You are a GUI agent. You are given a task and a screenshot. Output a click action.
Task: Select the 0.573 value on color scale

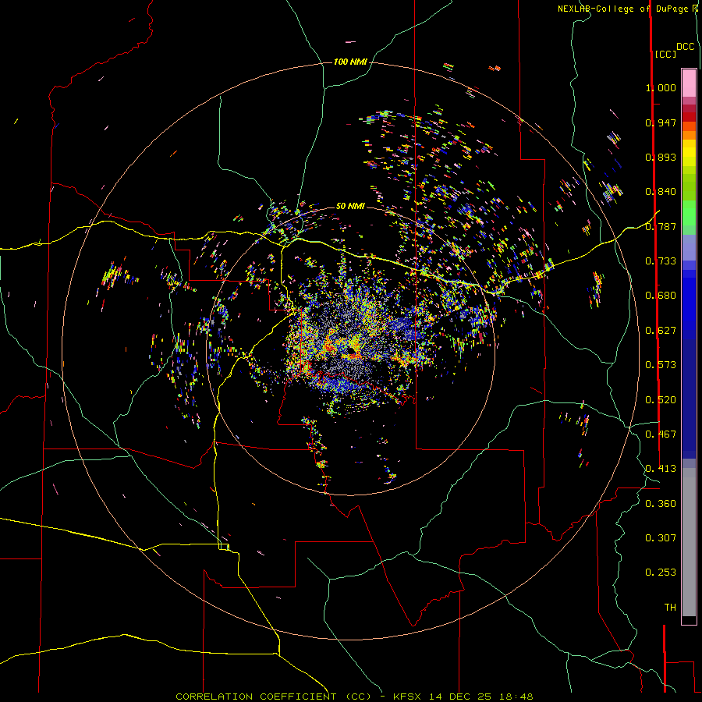click(661, 364)
